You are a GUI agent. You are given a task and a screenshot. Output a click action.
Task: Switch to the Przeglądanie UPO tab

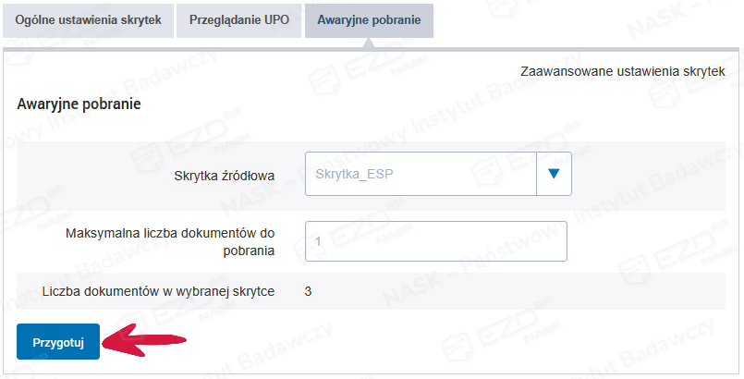(x=238, y=19)
